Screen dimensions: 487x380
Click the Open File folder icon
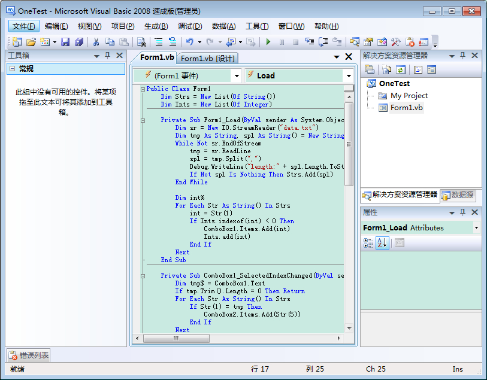point(31,42)
